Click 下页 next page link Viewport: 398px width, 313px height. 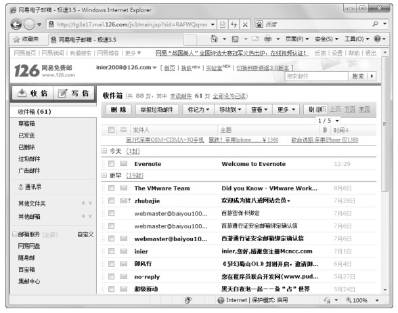tap(350, 109)
